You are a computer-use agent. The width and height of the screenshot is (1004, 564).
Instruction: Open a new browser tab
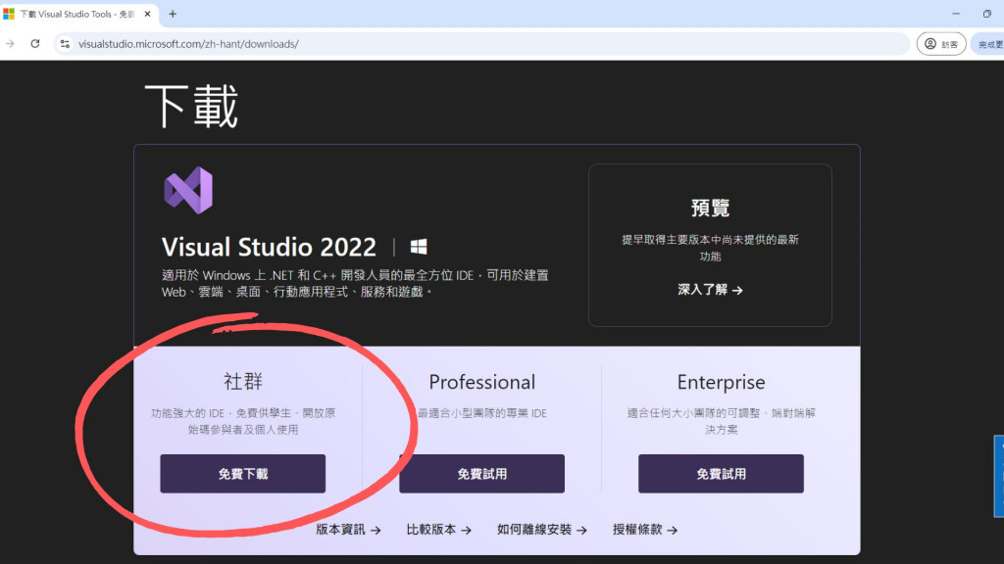pos(173,14)
